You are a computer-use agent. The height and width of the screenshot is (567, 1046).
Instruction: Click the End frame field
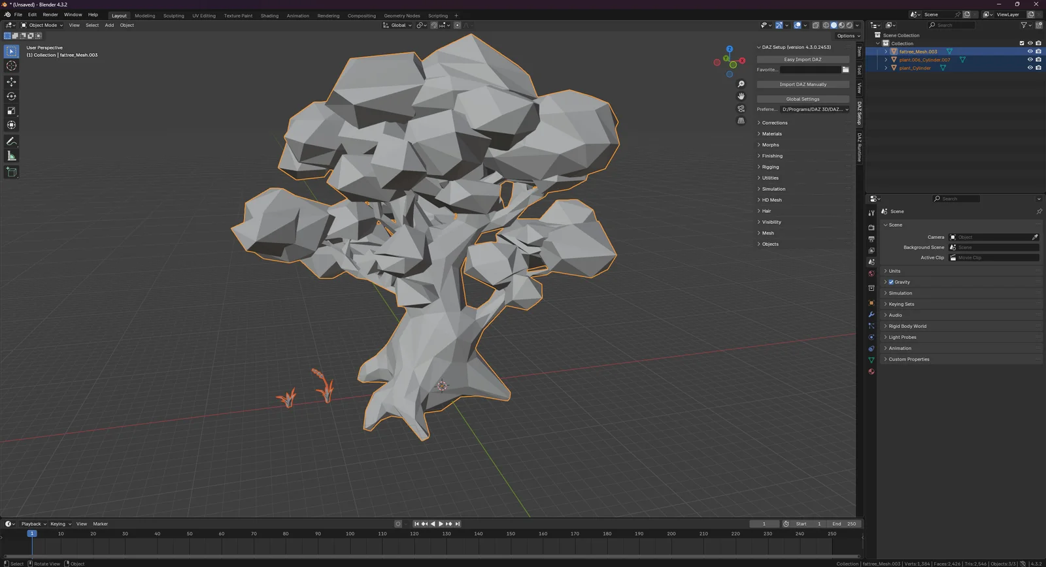[844, 524]
